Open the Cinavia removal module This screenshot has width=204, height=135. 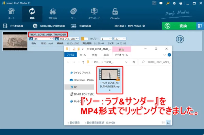point(115,14)
